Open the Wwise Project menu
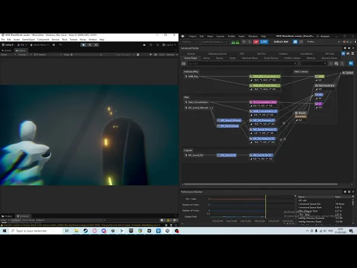This screenshot has width=357, height=268. [x=192, y=36]
